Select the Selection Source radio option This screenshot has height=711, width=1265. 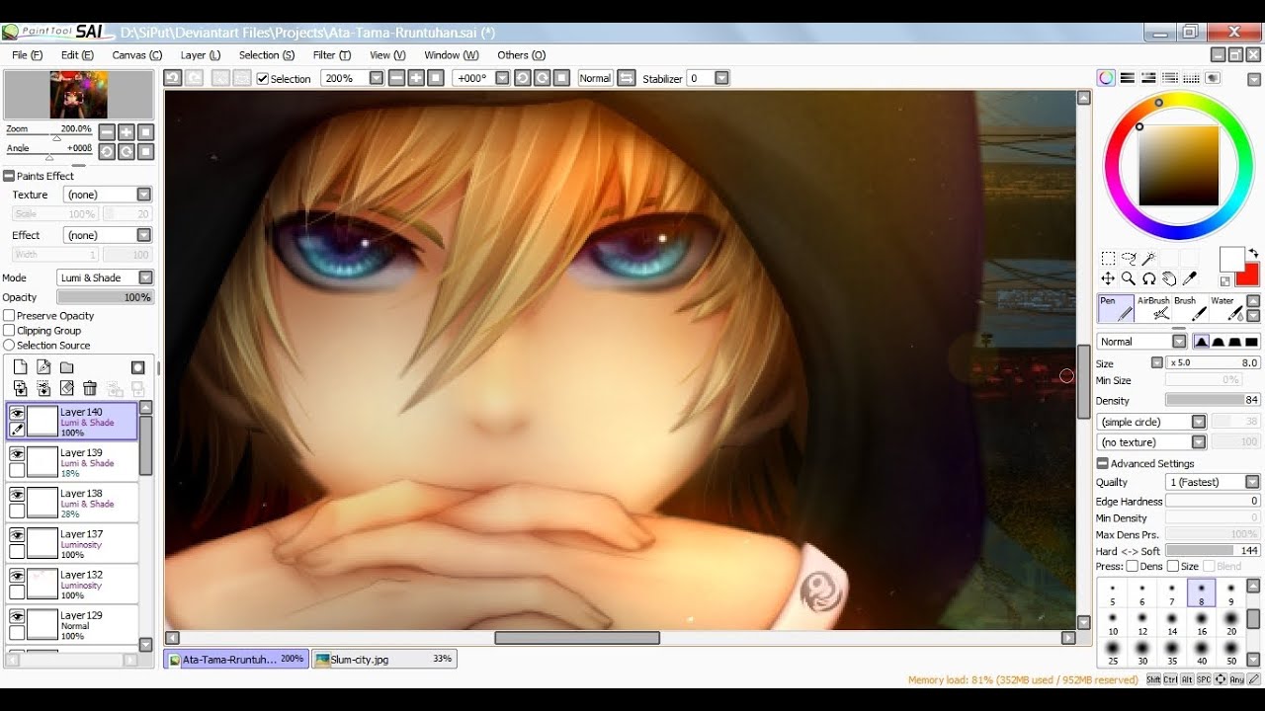pyautogui.click(x=9, y=346)
